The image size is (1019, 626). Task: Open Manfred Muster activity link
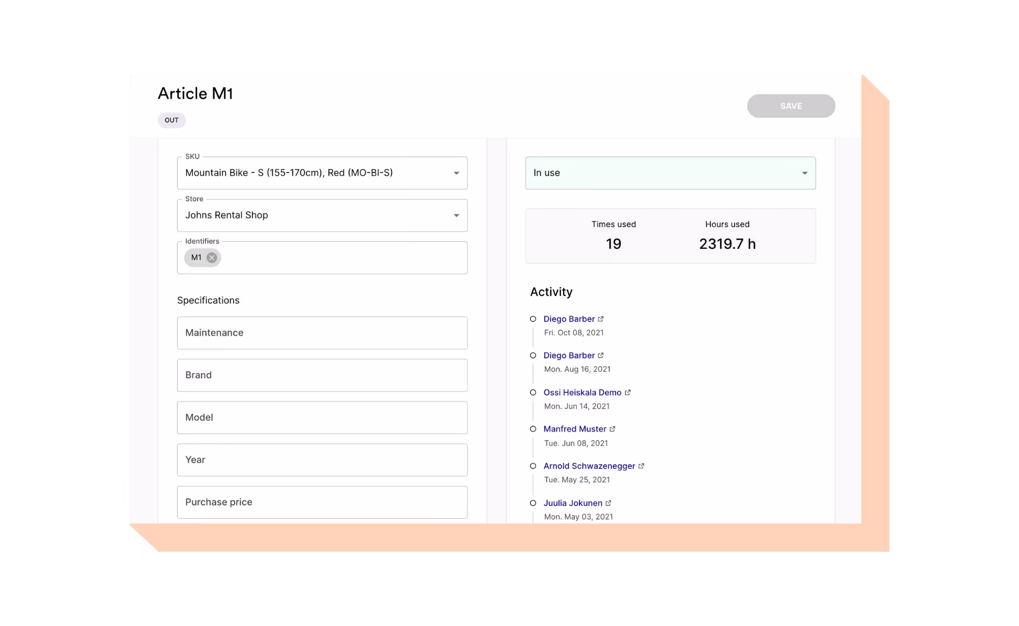pyautogui.click(x=574, y=429)
